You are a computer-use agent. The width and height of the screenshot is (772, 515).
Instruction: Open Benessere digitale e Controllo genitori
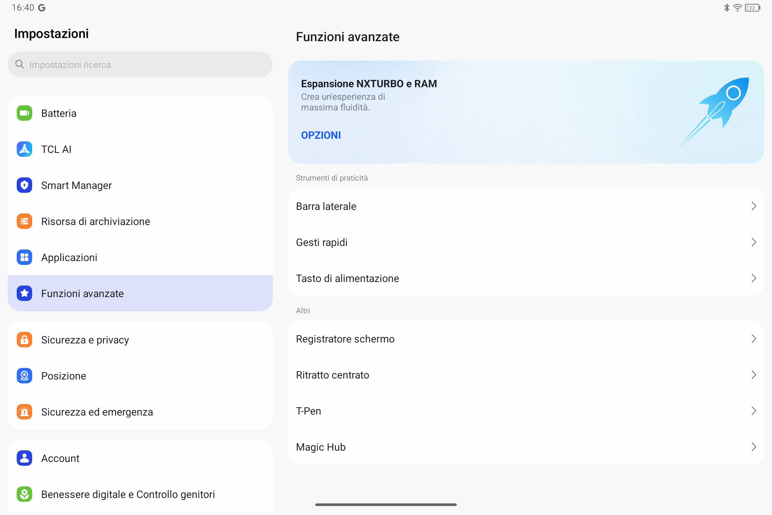coord(140,494)
